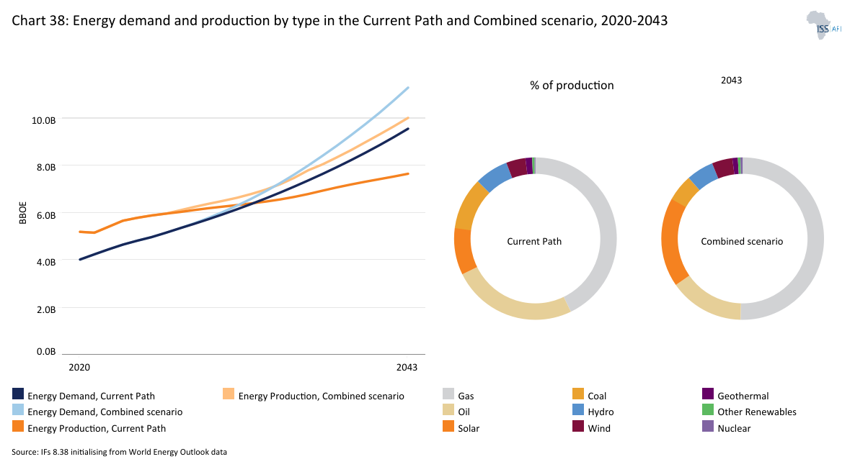Toggle Energy Demand, Current Path legend swatch
The image size is (855, 472).
tap(19, 394)
